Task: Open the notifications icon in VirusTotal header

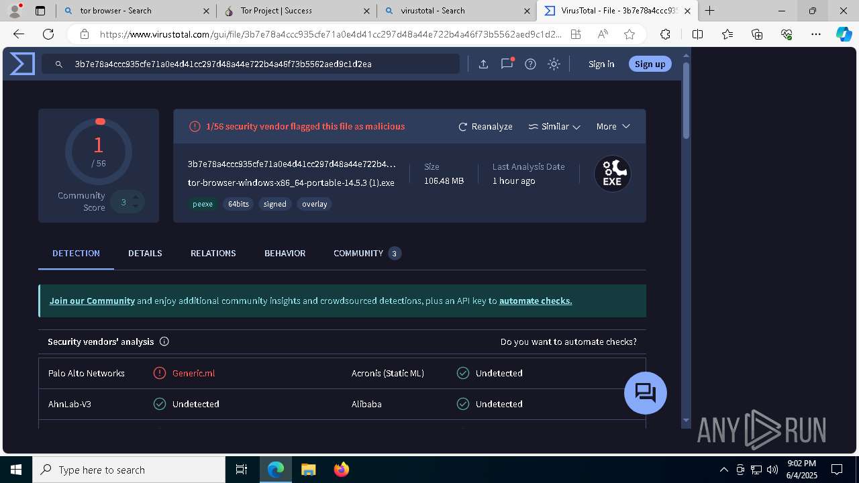Action: pyautogui.click(x=507, y=64)
